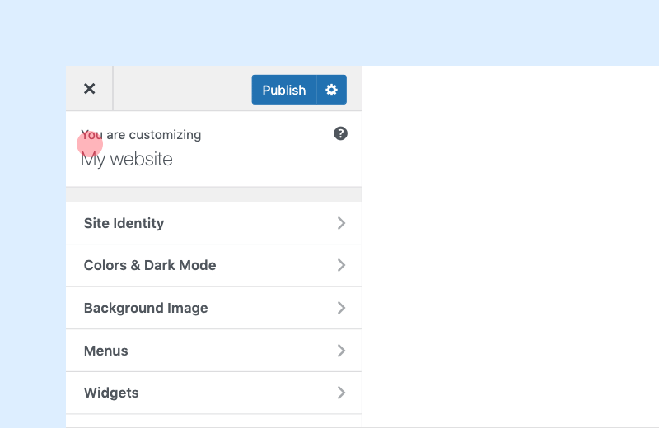Click the empty header space left of Publish
Screen dimensions: 659x428
tap(182, 89)
